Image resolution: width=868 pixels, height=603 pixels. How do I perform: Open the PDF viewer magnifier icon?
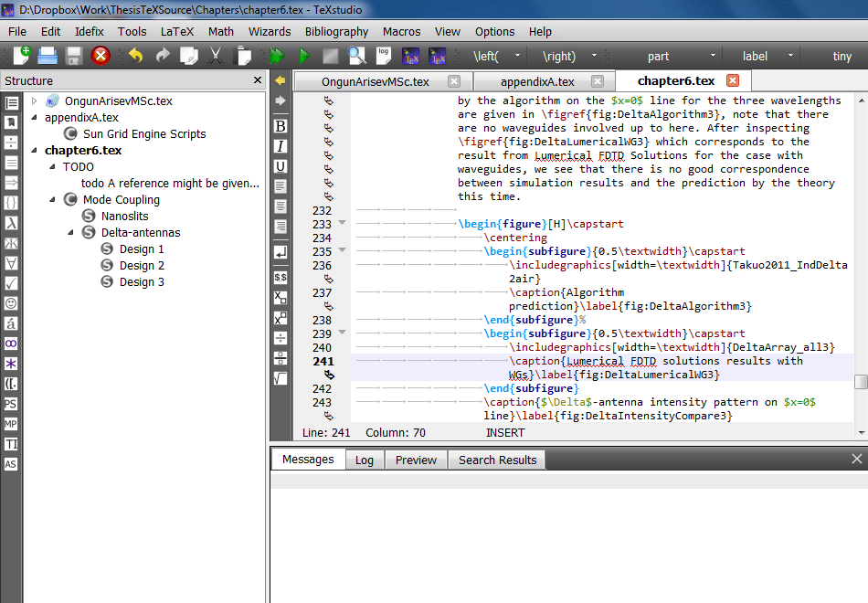click(357, 56)
